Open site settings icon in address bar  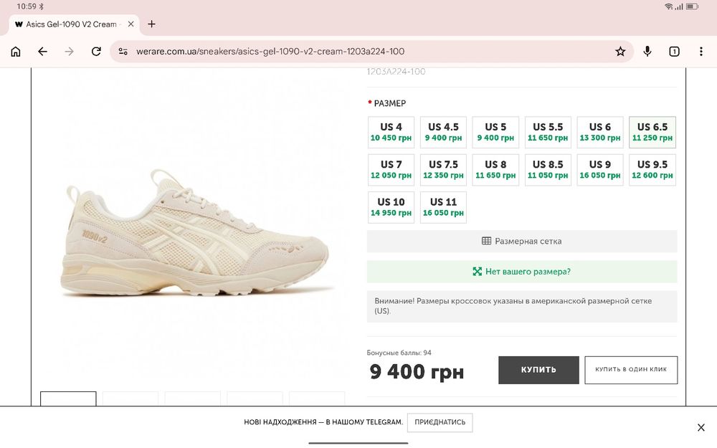tap(123, 51)
